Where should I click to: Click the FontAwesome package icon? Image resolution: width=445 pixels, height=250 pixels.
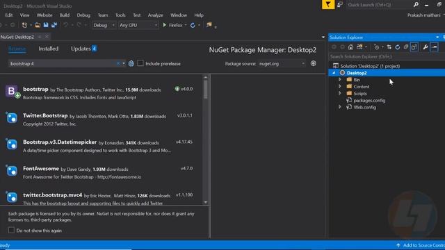12,171
